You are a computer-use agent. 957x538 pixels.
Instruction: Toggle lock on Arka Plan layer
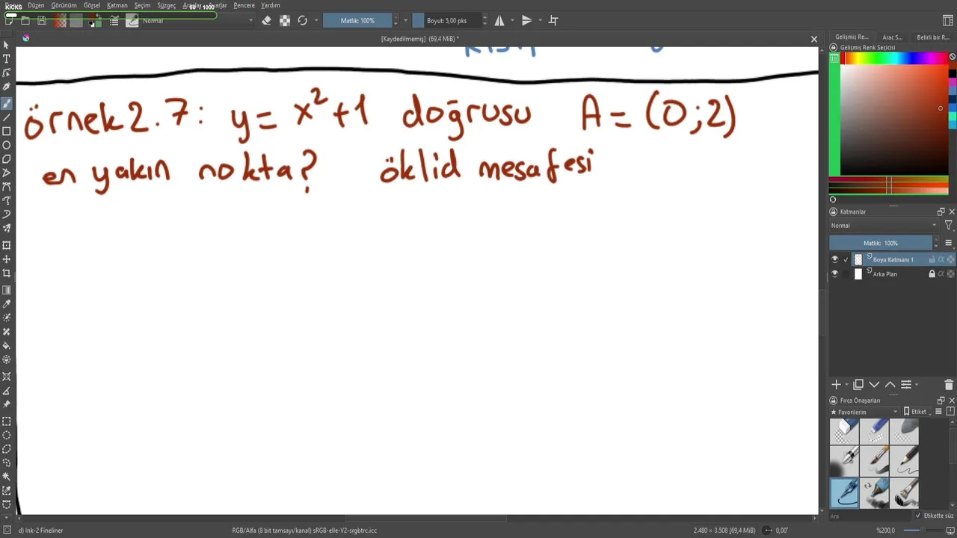(932, 273)
